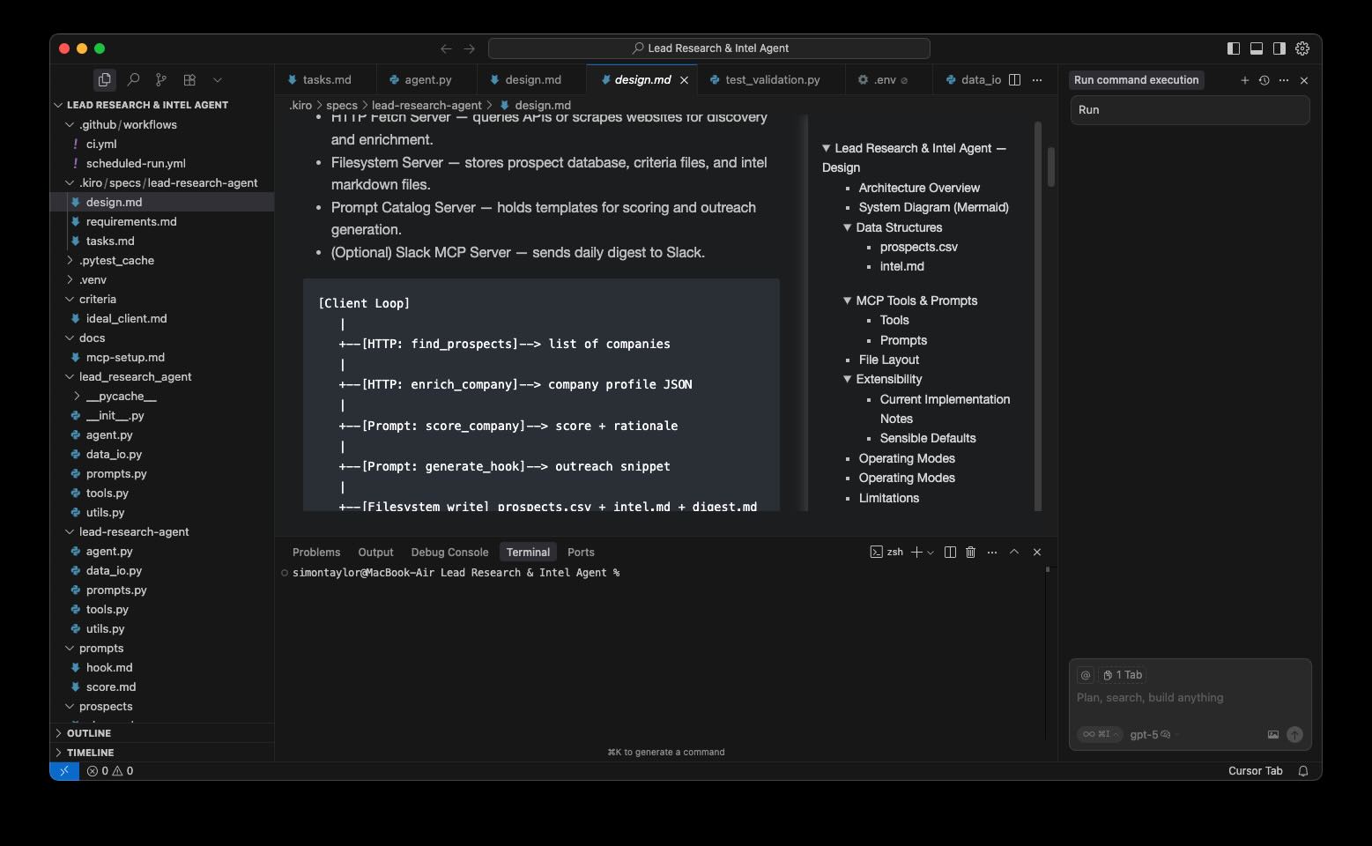Screen dimensions: 1372x846
Task: Toggle the primary sidebar layout icon
Action: [1234, 48]
